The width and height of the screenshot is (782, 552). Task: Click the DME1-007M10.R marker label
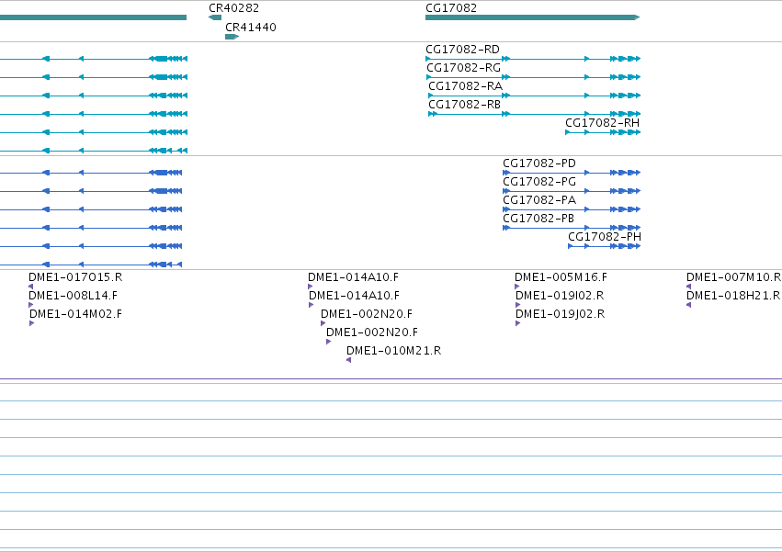(x=733, y=277)
